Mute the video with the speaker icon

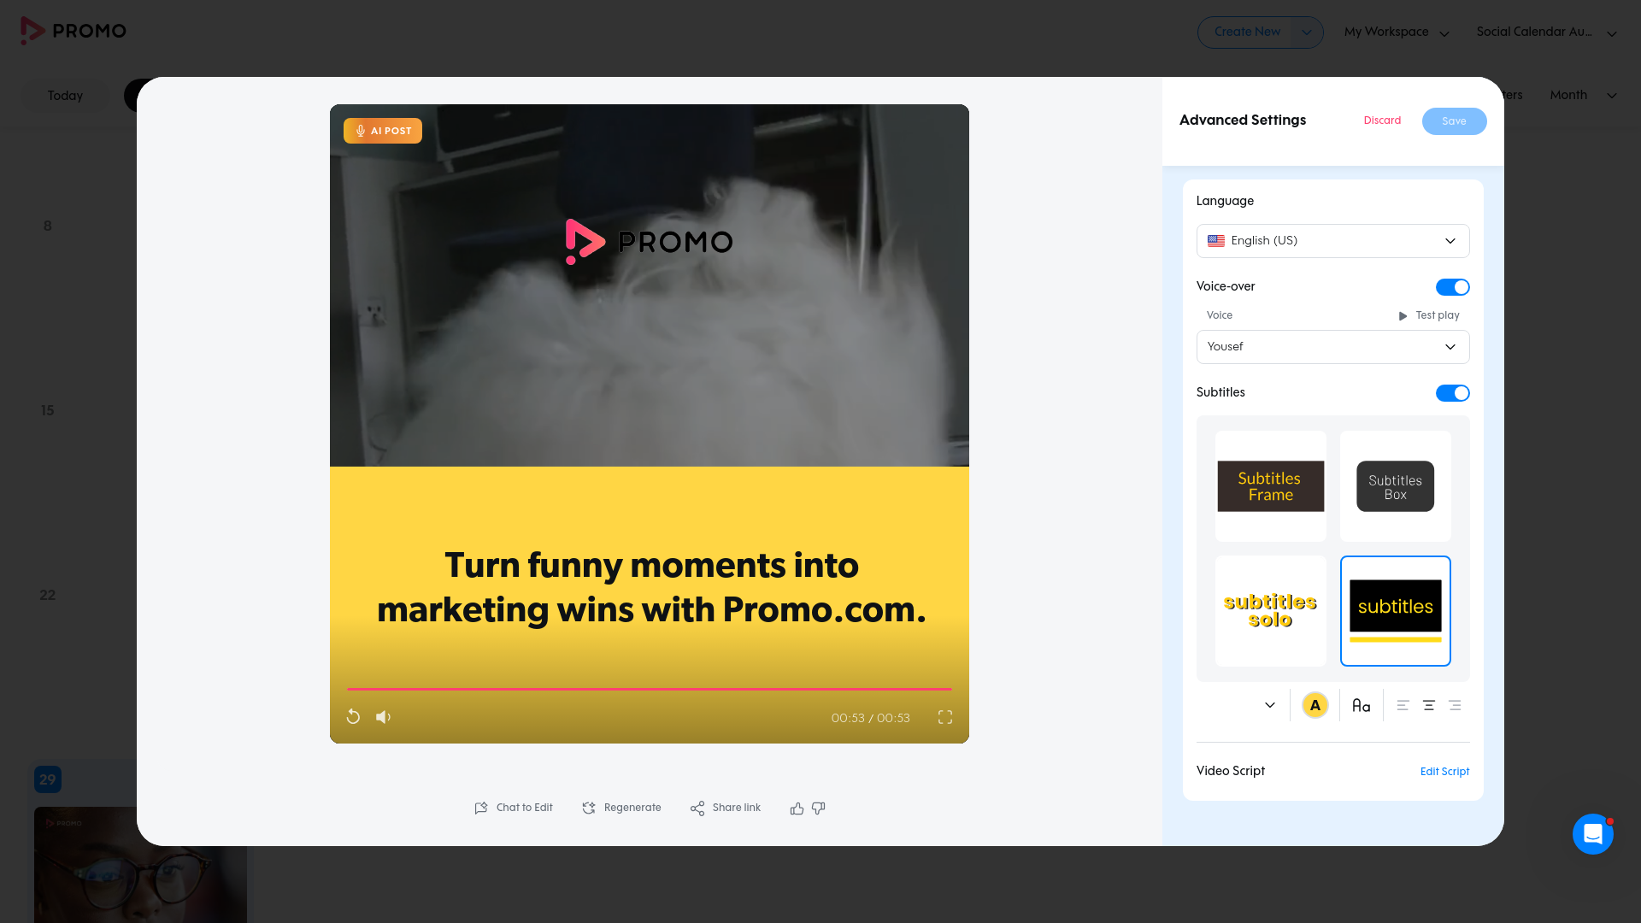(383, 717)
